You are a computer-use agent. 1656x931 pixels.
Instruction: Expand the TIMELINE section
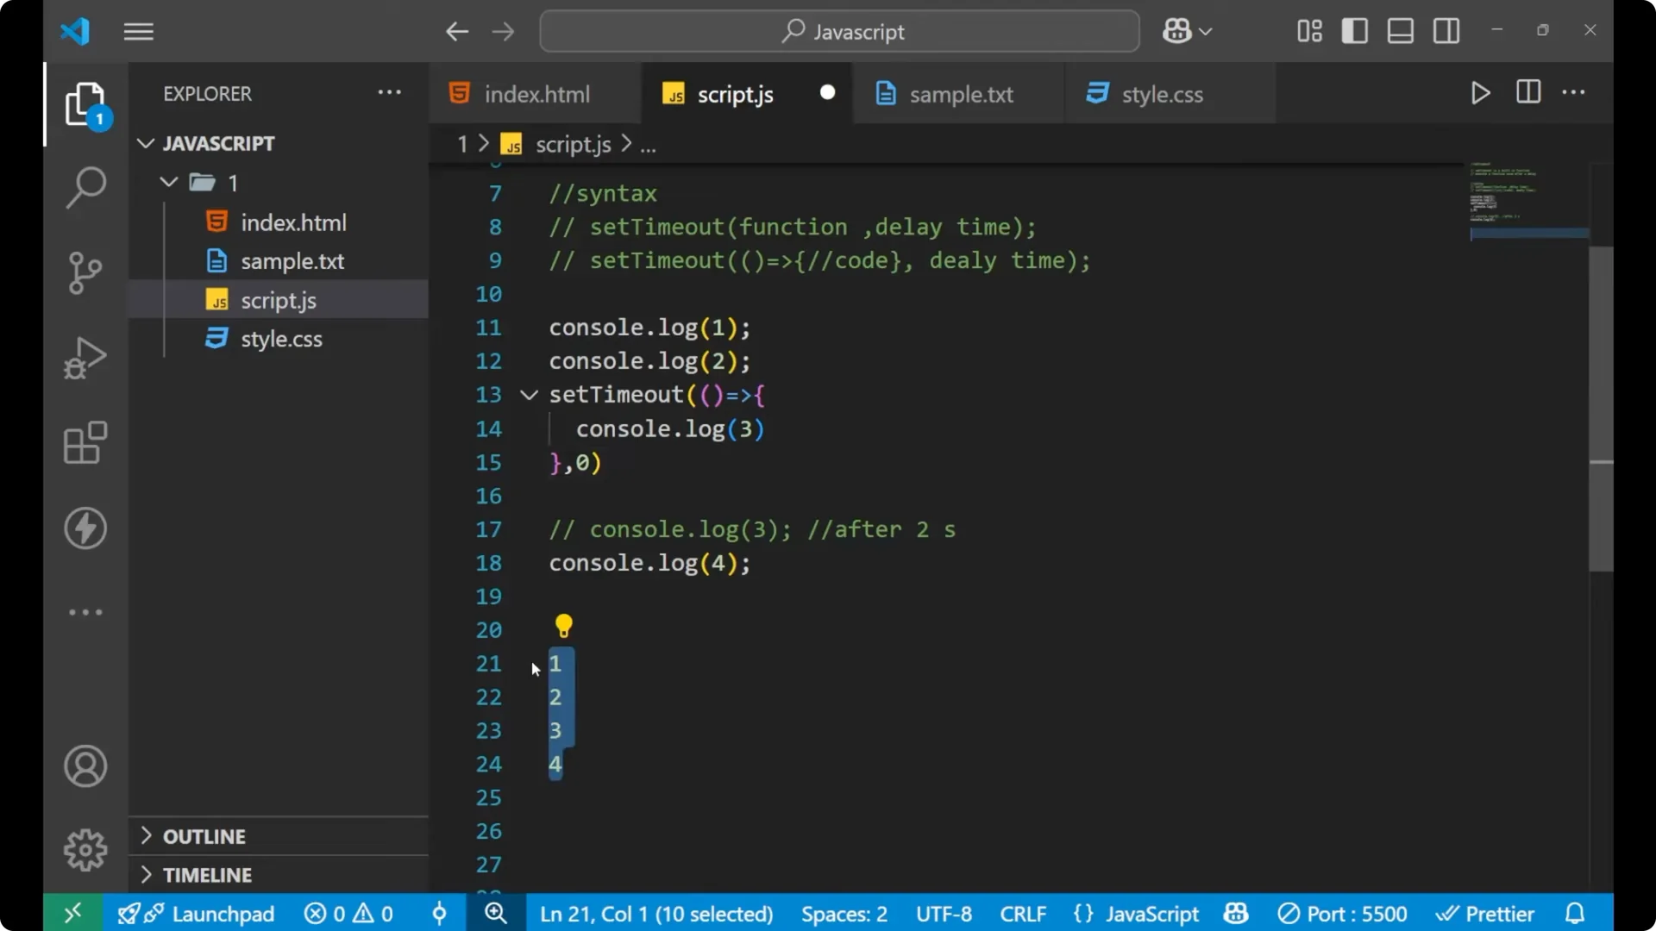tap(208, 874)
